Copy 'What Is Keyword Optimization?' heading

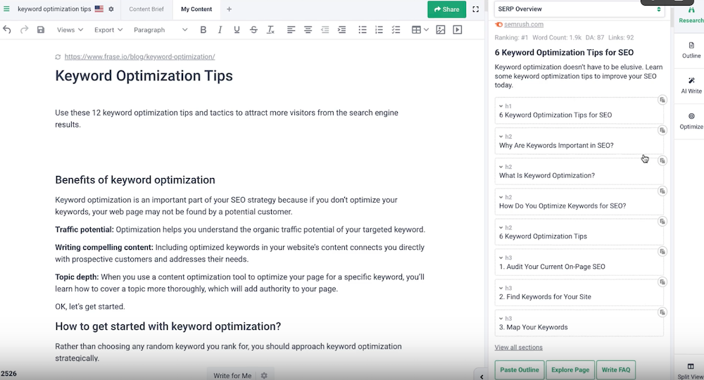662,160
